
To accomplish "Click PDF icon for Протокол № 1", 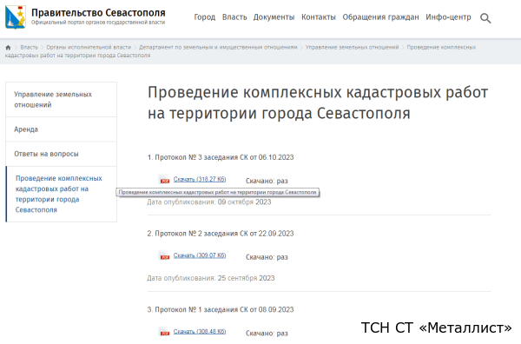I will coord(164,332).
